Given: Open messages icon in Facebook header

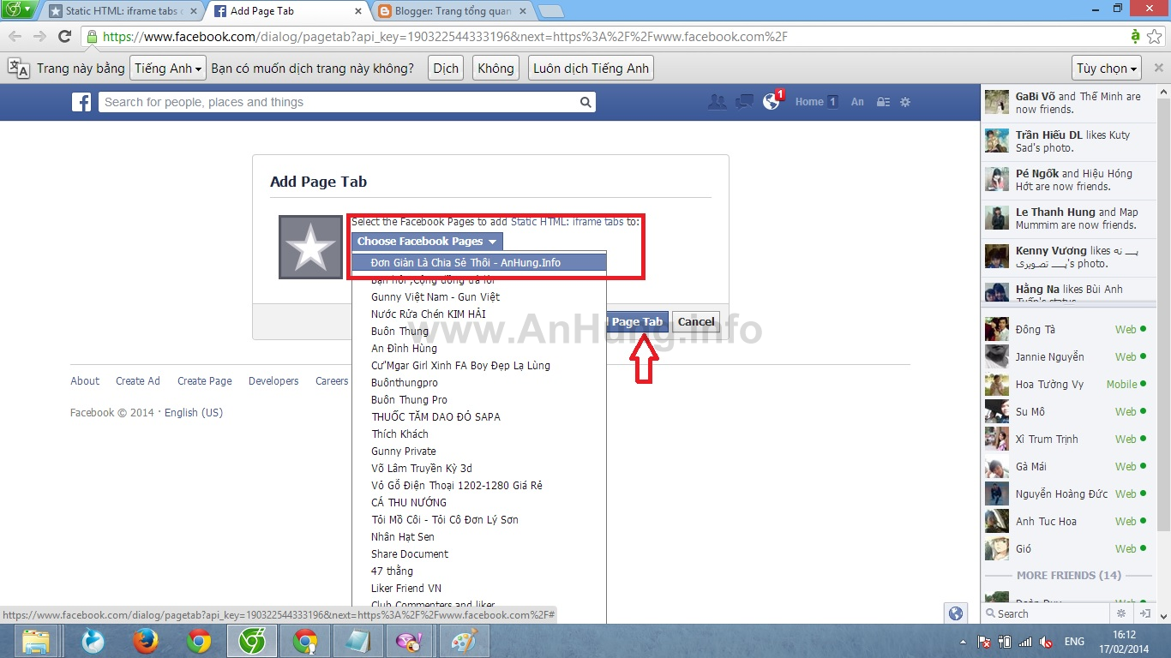Looking at the screenshot, I should click(744, 101).
